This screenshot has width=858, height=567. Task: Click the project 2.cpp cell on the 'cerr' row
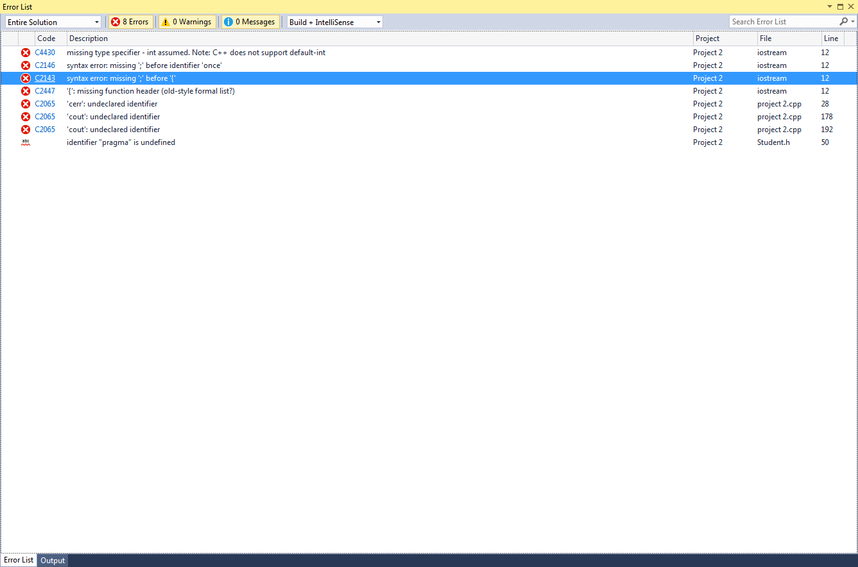click(779, 104)
